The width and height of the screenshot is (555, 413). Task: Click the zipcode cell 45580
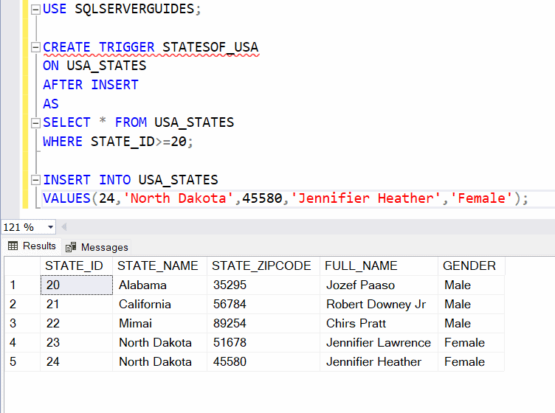click(263, 361)
